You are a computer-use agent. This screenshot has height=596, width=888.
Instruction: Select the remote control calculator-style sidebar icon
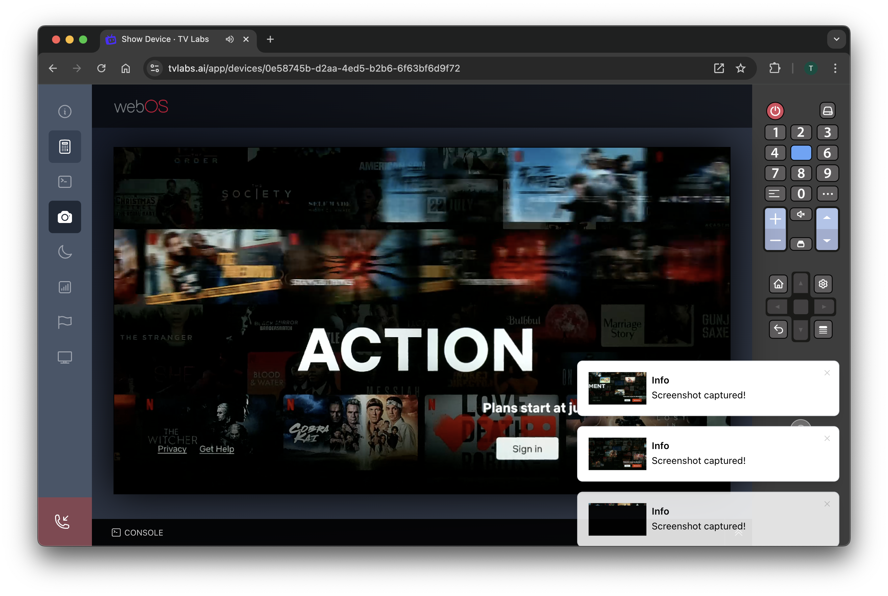pos(65,147)
